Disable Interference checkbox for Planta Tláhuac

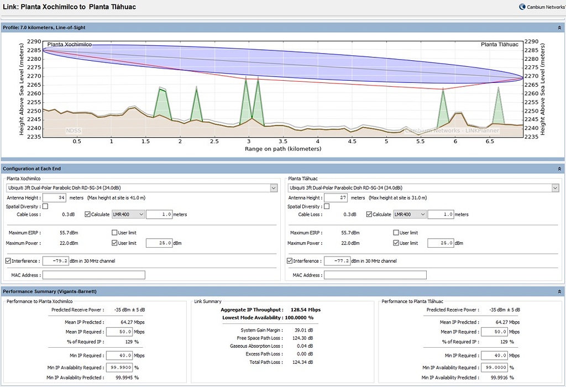click(290, 260)
